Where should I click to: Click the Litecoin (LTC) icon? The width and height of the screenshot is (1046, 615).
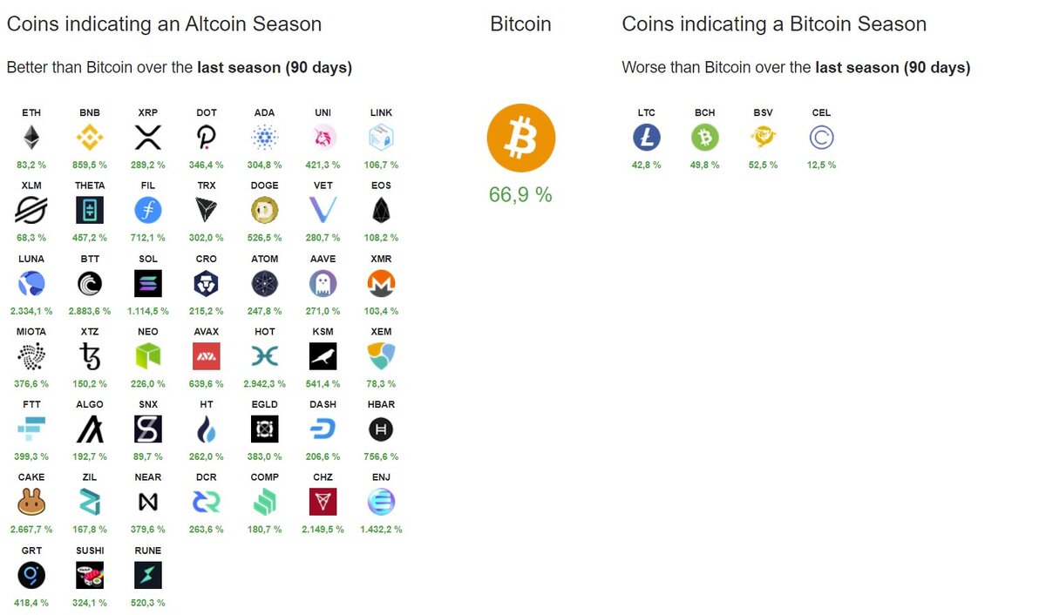647,137
